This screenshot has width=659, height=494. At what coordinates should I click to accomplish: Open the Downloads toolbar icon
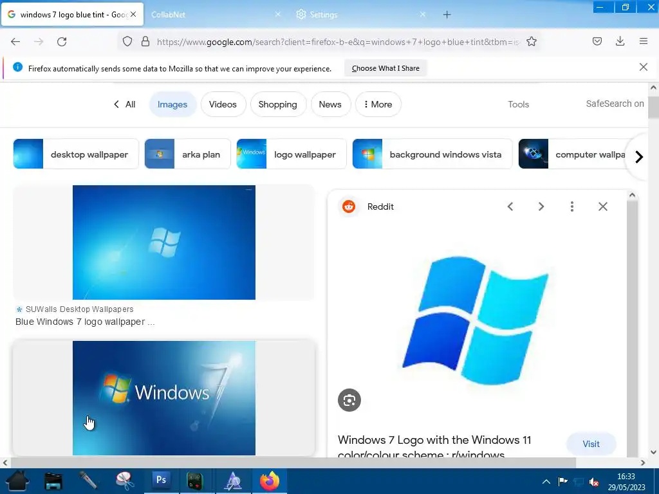(x=620, y=41)
